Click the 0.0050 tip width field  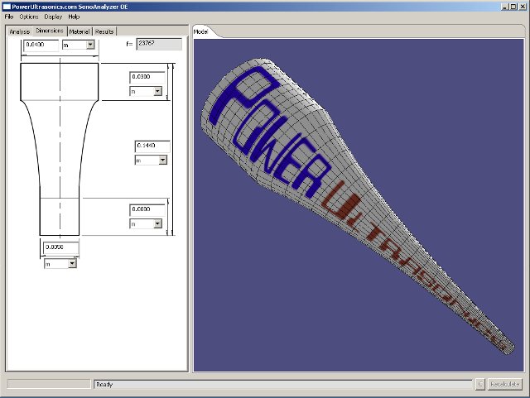pos(60,247)
